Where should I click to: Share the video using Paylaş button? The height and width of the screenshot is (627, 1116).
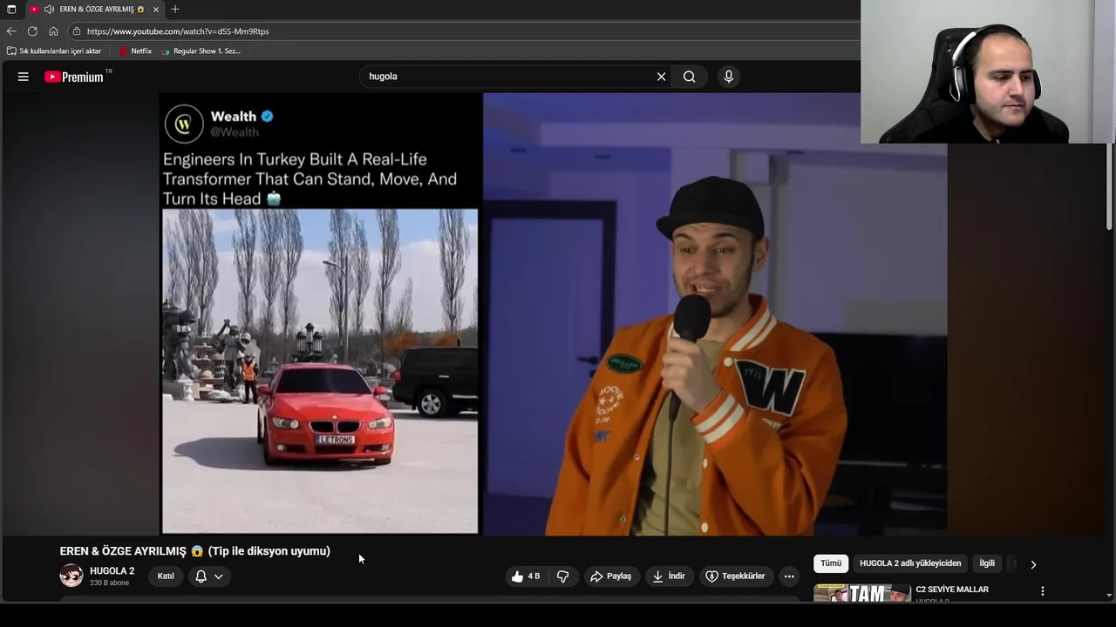610,576
